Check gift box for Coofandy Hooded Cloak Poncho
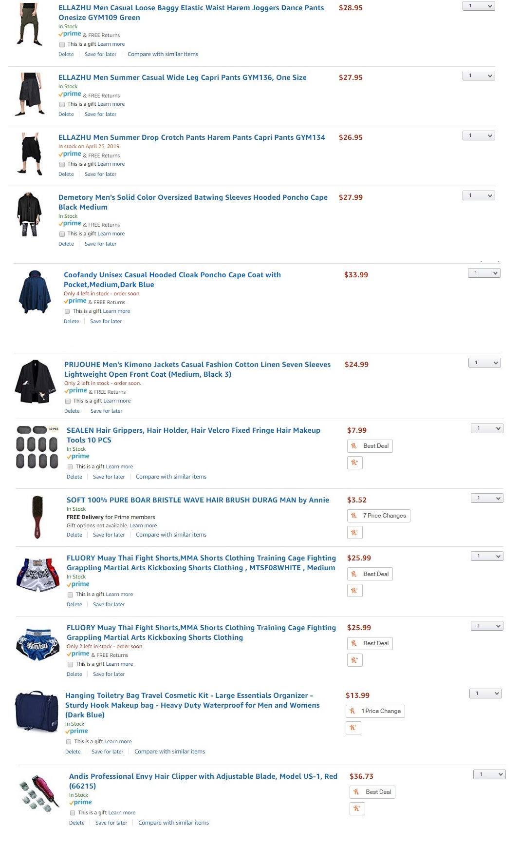This screenshot has height=848, width=520. coord(67,311)
